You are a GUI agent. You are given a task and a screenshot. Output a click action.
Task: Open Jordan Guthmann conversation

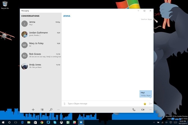click(x=41, y=34)
